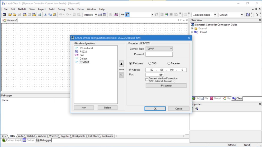262x147 pixels.
Task: Expand the Class0 node in Class View
Action: tap(192, 32)
